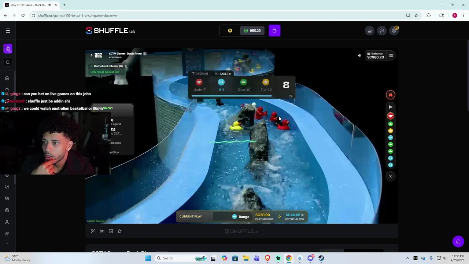
Task: Open the sidebar search magnifier
Action: tap(8, 62)
